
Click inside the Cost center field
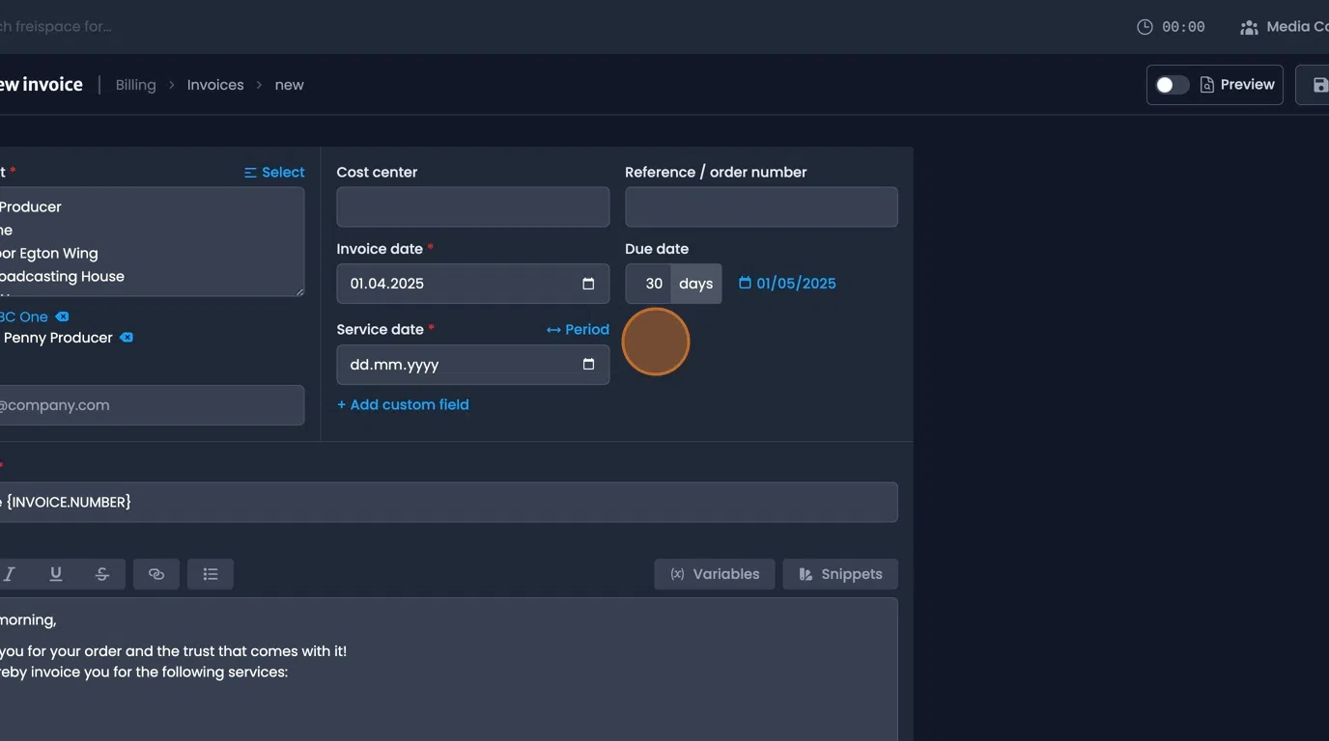(x=472, y=206)
